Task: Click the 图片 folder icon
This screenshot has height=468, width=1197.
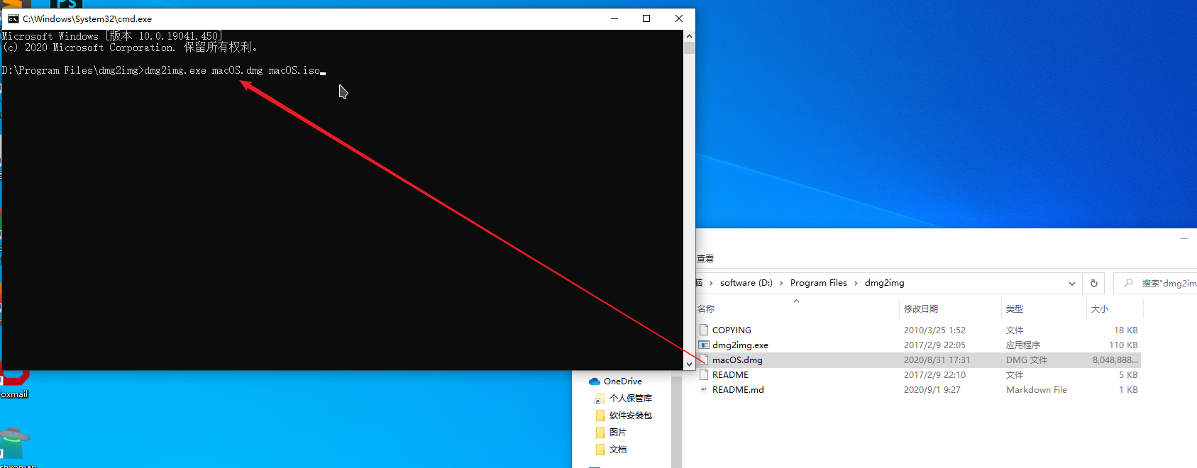Action: tap(600, 433)
